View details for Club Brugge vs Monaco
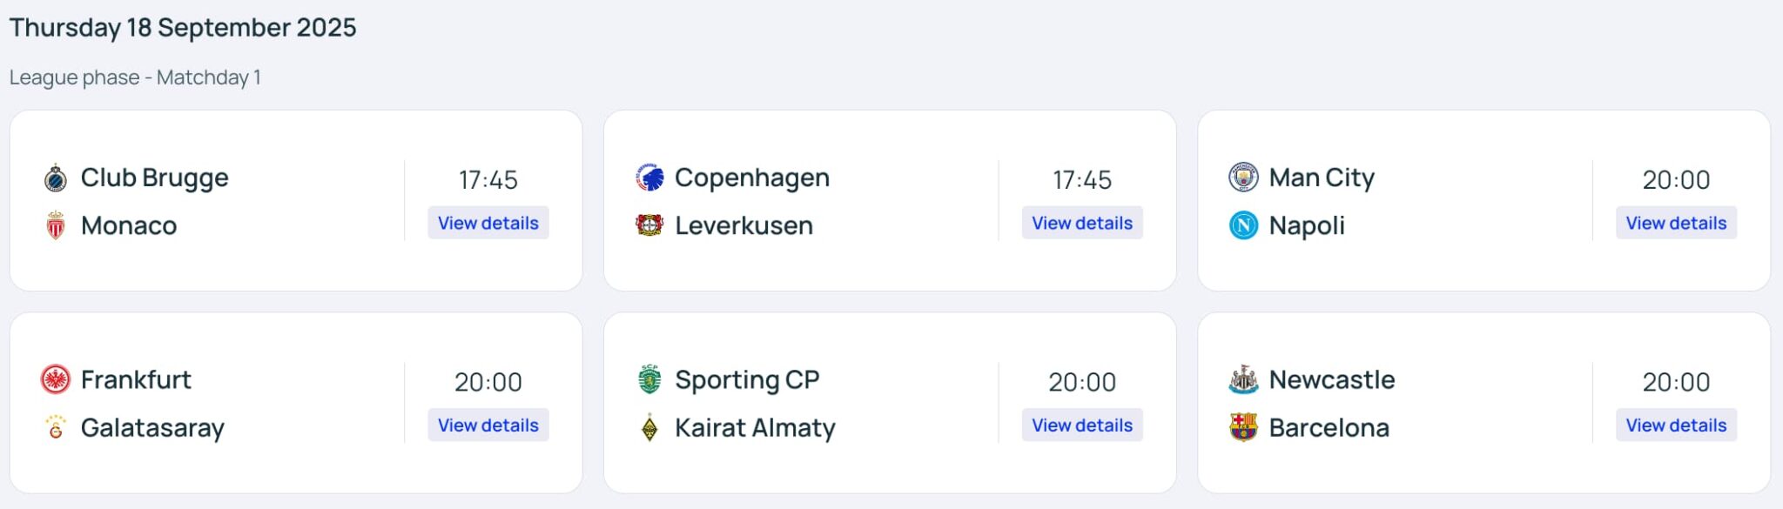The height and width of the screenshot is (509, 1783). point(488,223)
